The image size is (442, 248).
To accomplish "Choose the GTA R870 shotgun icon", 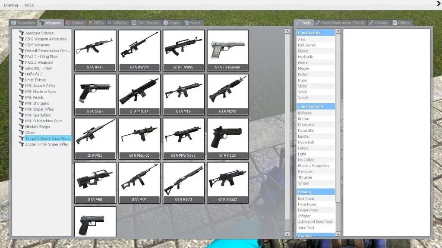I will coord(183,183).
